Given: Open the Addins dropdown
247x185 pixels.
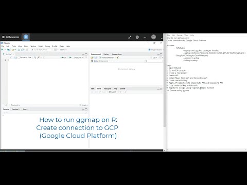Looking at the screenshot, I should point(63,50).
